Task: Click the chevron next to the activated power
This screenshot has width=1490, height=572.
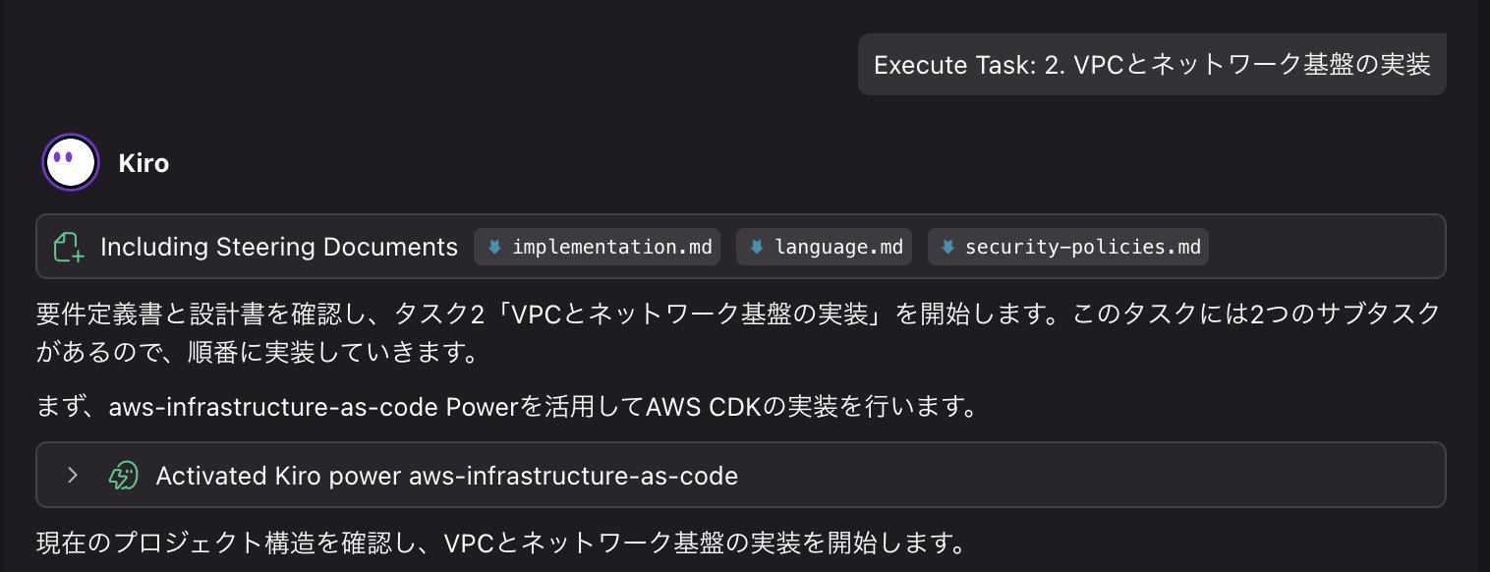Action: (x=72, y=475)
